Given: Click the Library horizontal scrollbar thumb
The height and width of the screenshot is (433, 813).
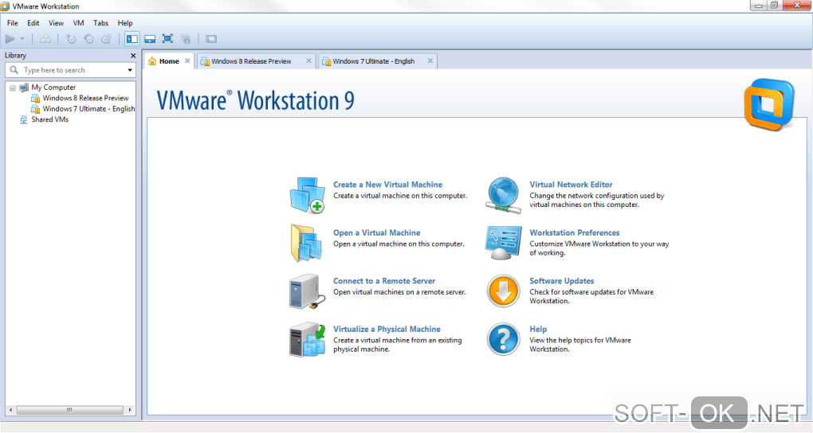Looking at the screenshot, I should [x=69, y=410].
